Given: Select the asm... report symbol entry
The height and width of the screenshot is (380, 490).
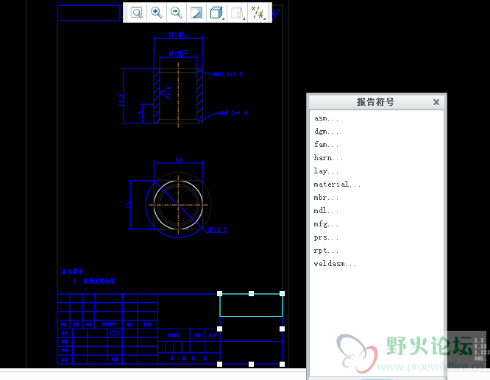Looking at the screenshot, I should [327, 118].
